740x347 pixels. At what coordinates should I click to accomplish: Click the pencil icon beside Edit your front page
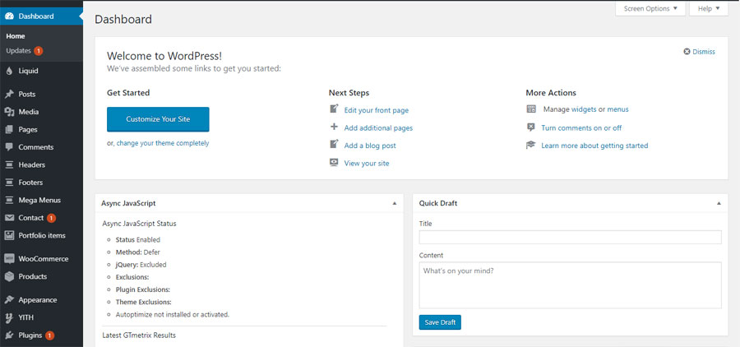pos(334,109)
